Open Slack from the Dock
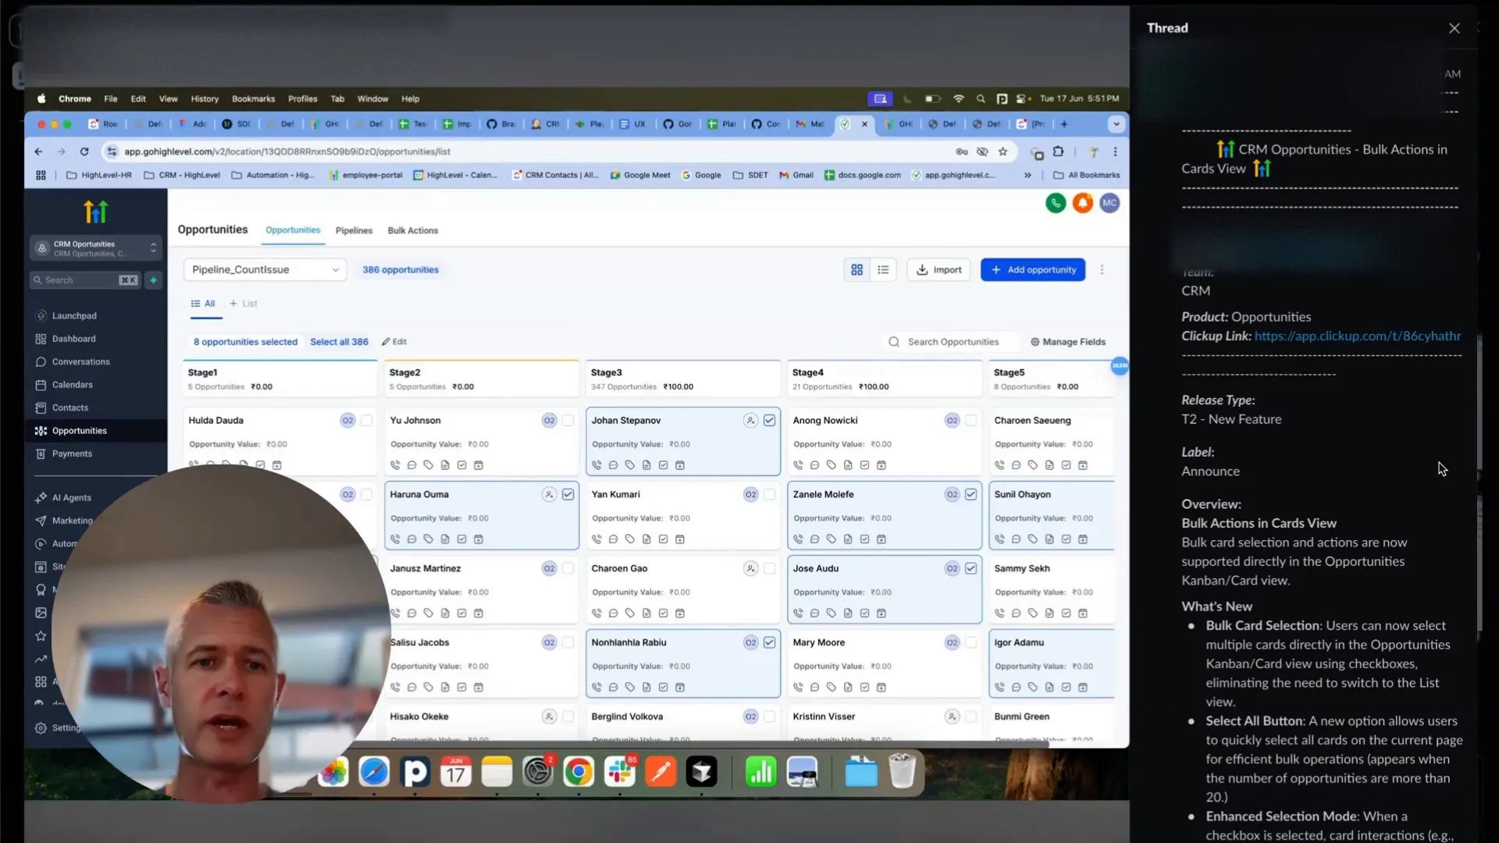1499x843 pixels. pos(621,772)
